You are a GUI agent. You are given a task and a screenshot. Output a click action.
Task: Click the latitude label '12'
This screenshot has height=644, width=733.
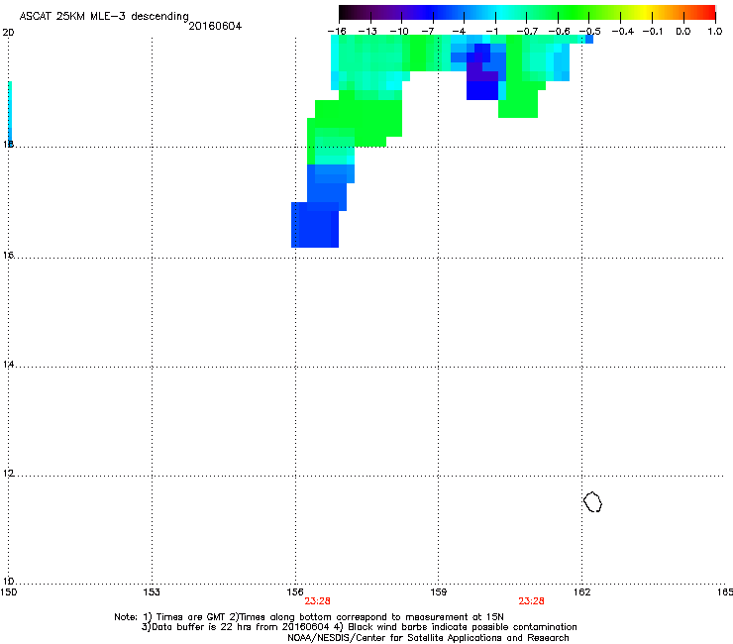(x=8, y=474)
